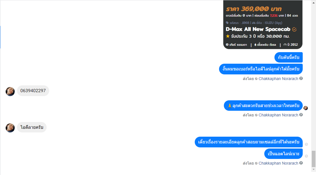Open the Isuzu D-Max car ad image
Viewport: 316px width, 175px height.
tap(263, 25)
